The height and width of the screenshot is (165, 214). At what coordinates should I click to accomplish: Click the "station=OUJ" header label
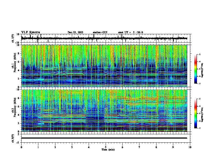[100, 32]
